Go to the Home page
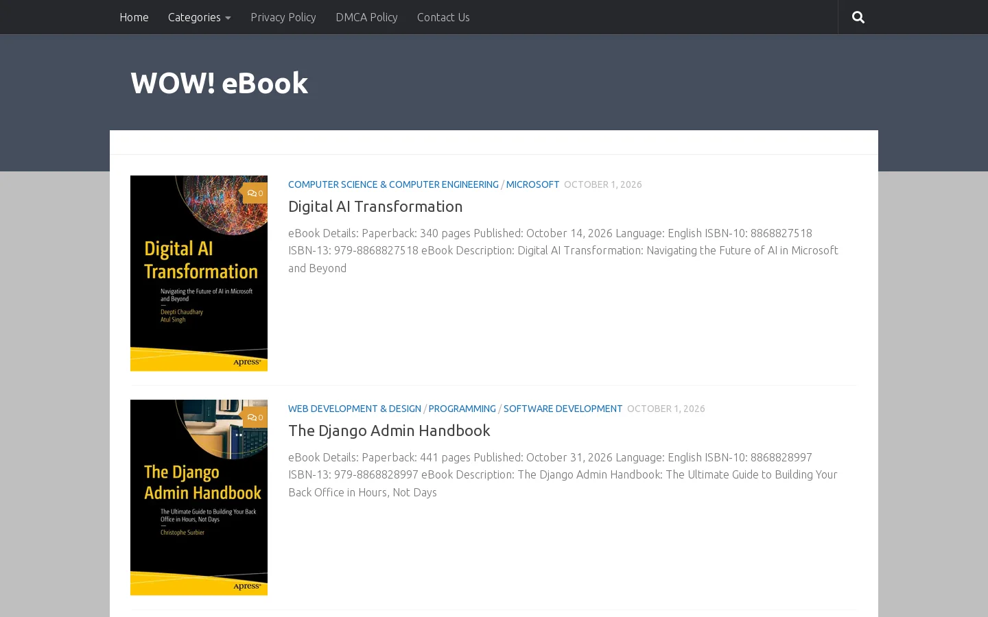This screenshot has width=988, height=617. [134, 17]
